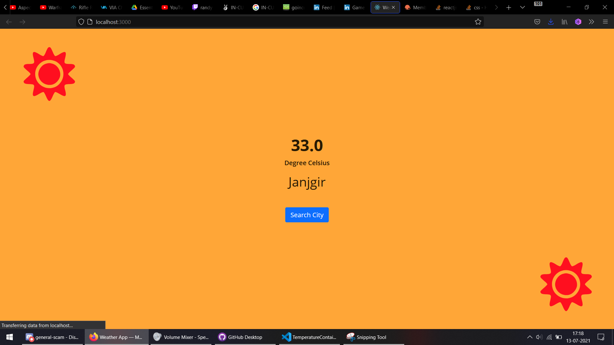Bookmark this page with star icon
The height and width of the screenshot is (345, 614).
478,22
